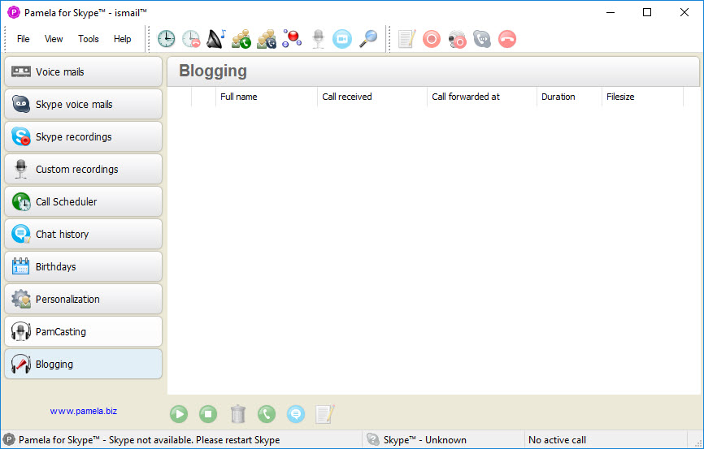Click the blue video camera icon
This screenshot has width=704, height=449.
tap(342, 39)
